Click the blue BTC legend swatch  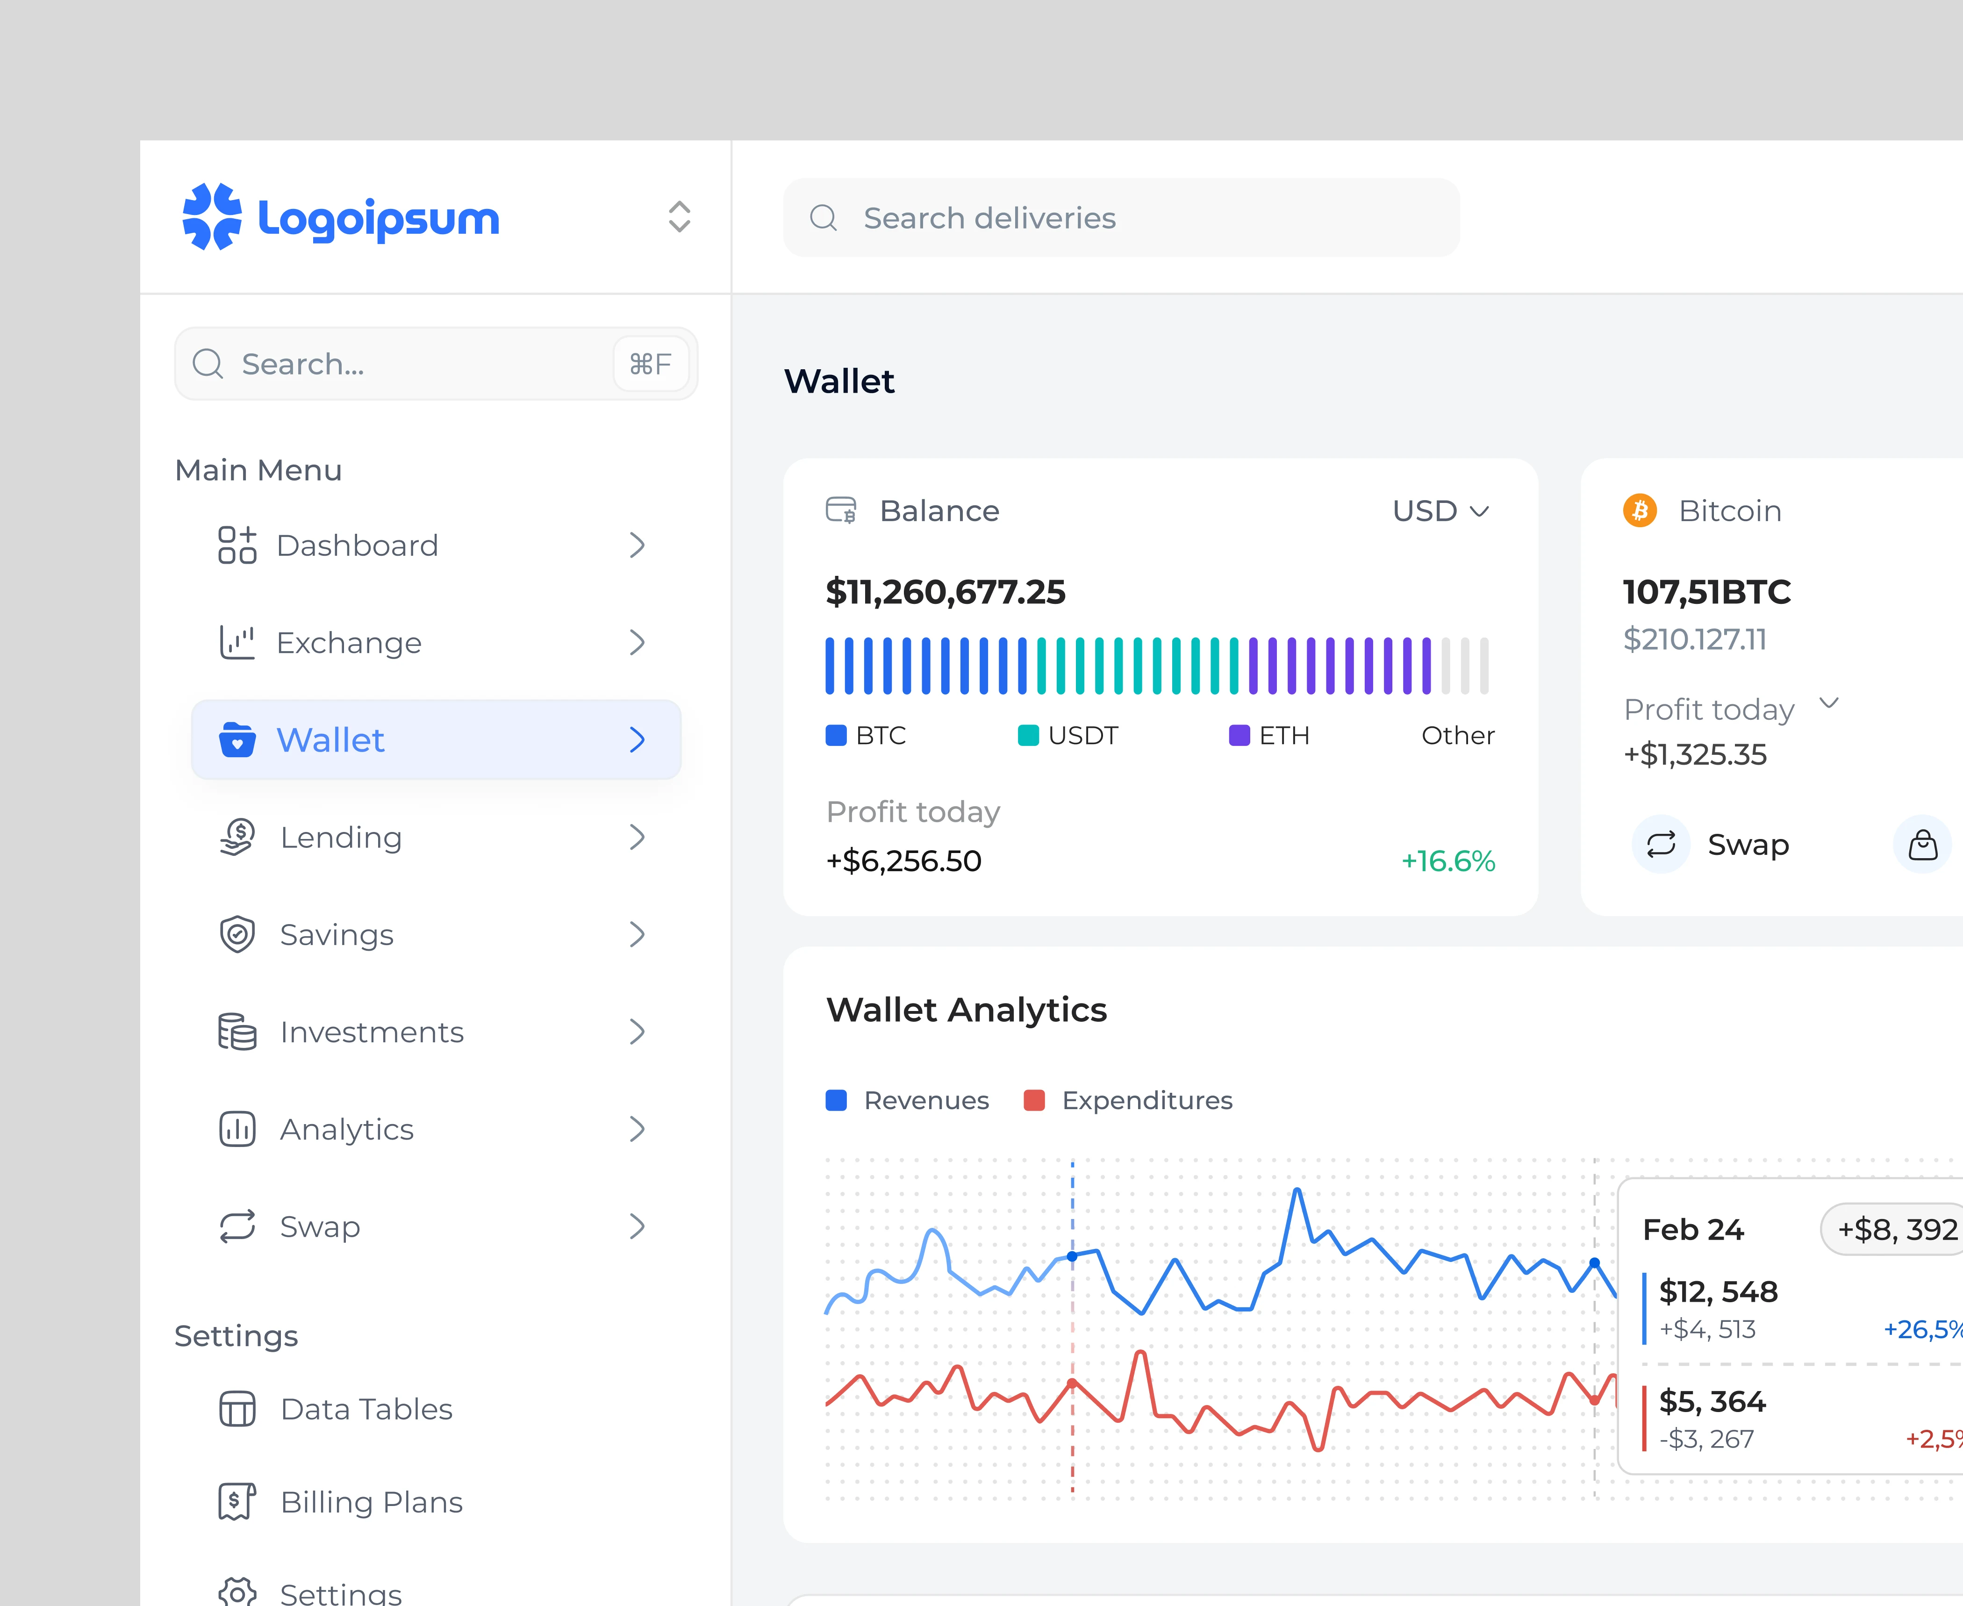[836, 736]
